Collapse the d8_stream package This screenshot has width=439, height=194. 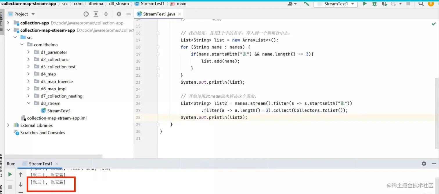[28, 103]
